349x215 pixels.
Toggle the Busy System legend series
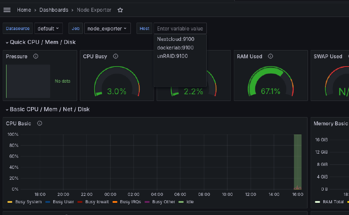point(28,202)
